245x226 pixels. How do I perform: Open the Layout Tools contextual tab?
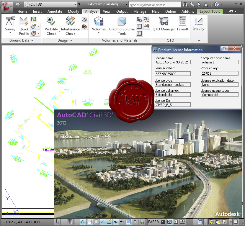point(210,12)
